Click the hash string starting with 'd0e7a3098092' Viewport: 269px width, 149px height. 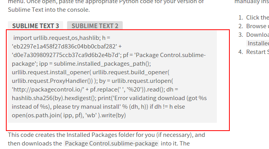[66, 55]
